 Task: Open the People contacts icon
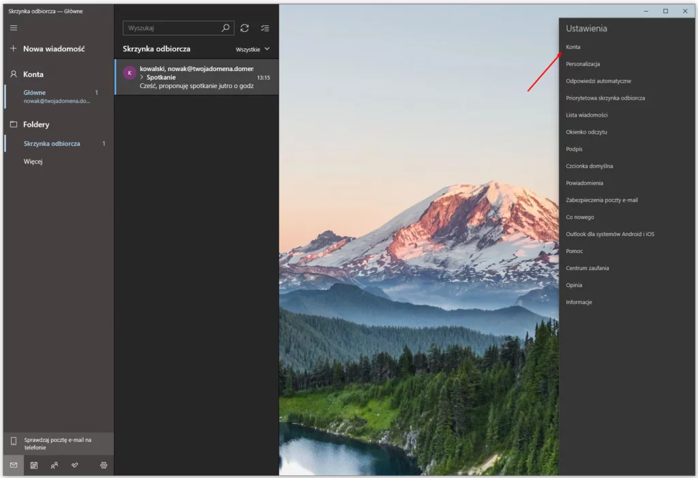[55, 465]
